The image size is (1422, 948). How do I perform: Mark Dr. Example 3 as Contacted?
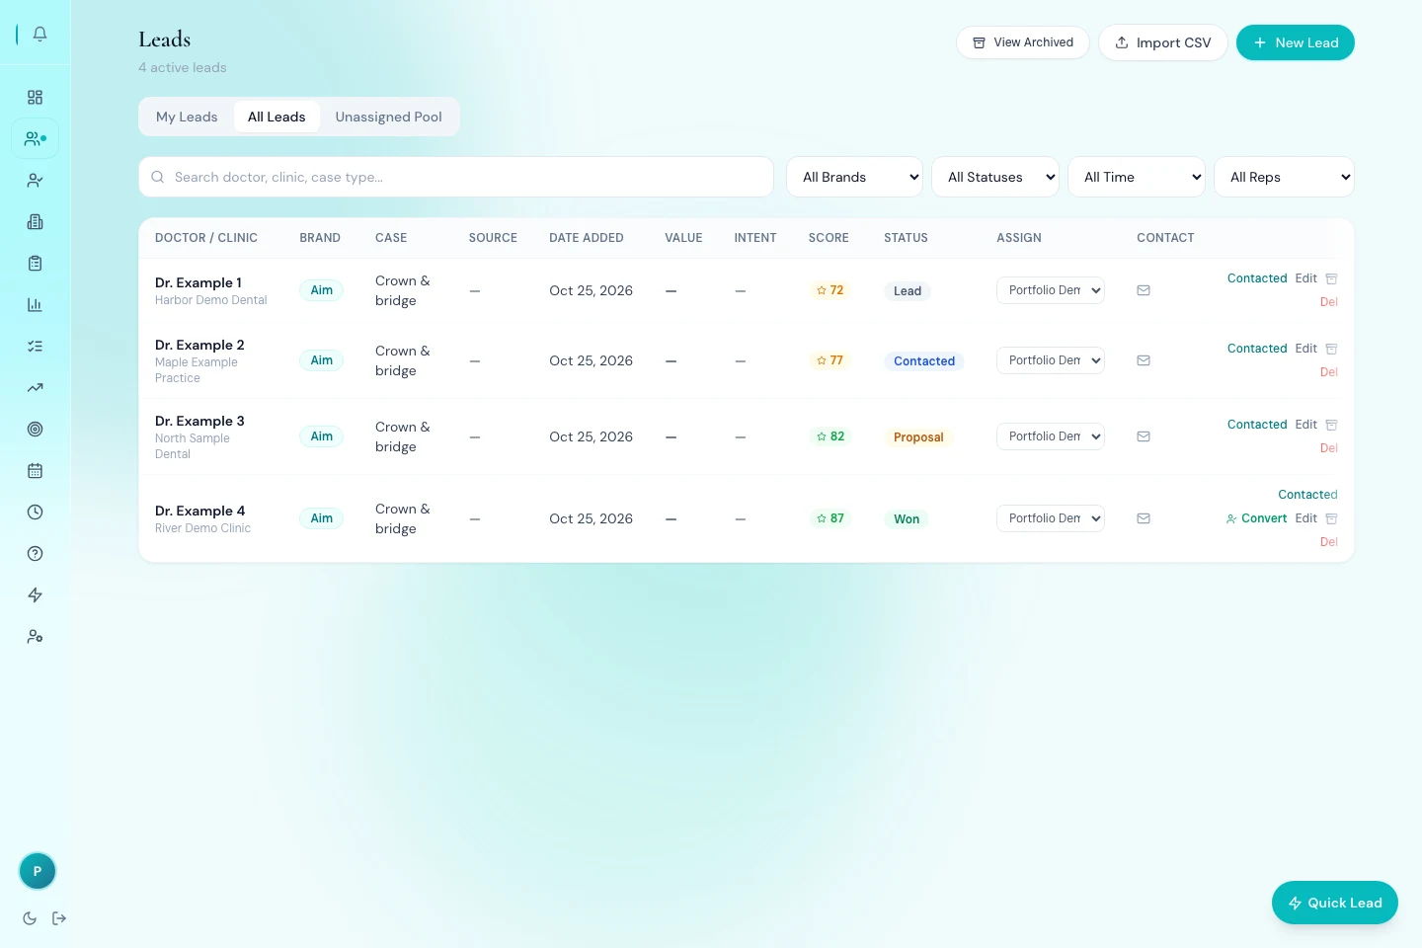click(1257, 425)
